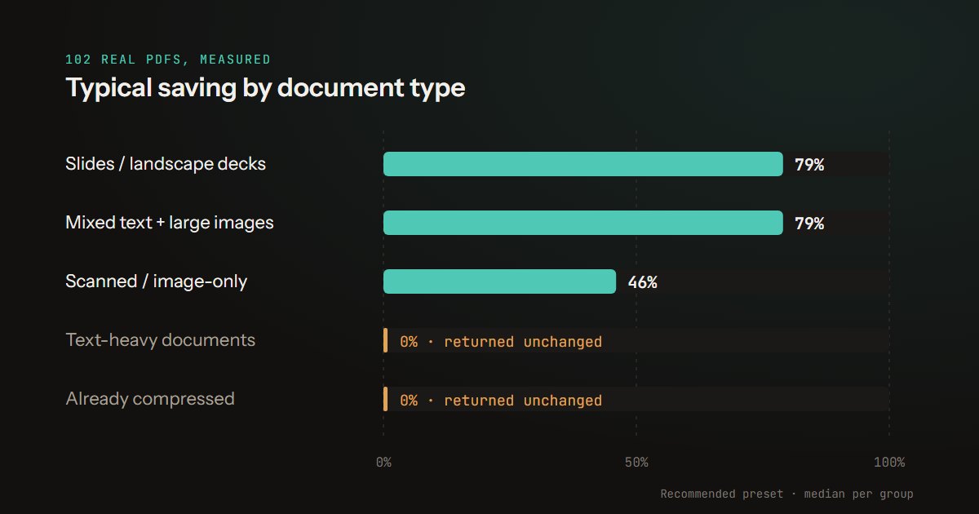
Task: Select the 79% value beside Mixed text + large images
Action: point(809,224)
